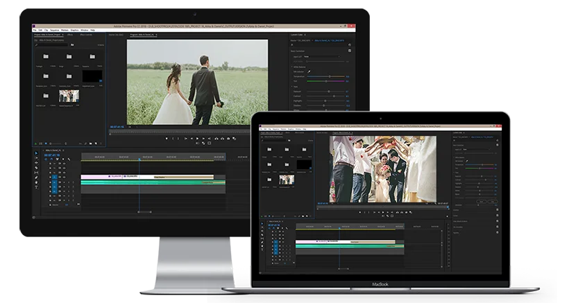569x303 pixels.
Task: Step forward one frame on monitor
Action: pos(203,139)
